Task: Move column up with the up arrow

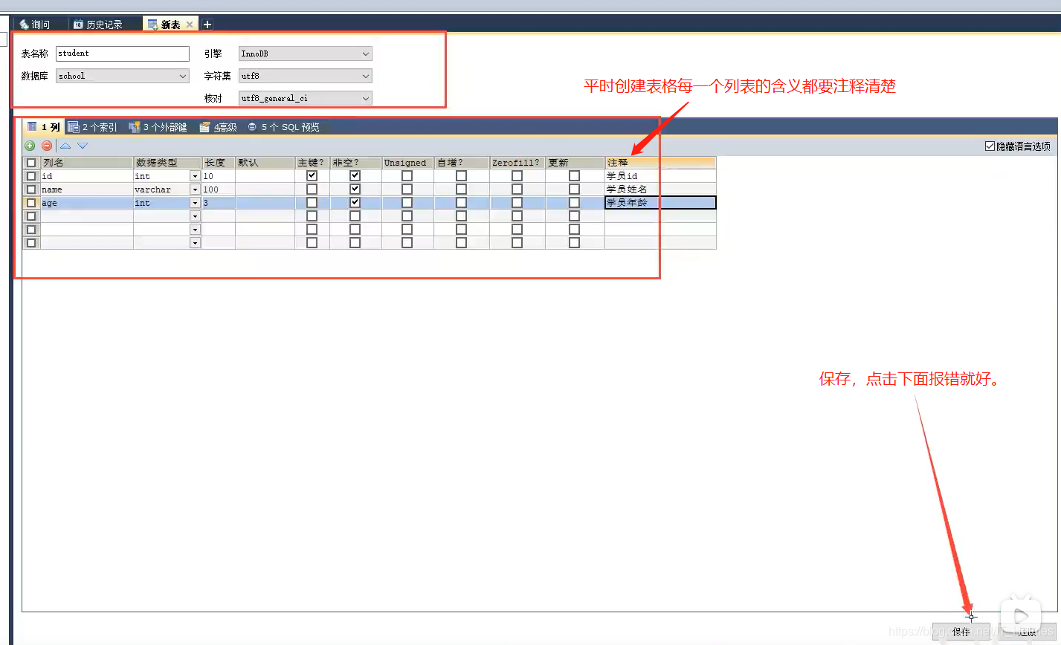Action: 65,146
